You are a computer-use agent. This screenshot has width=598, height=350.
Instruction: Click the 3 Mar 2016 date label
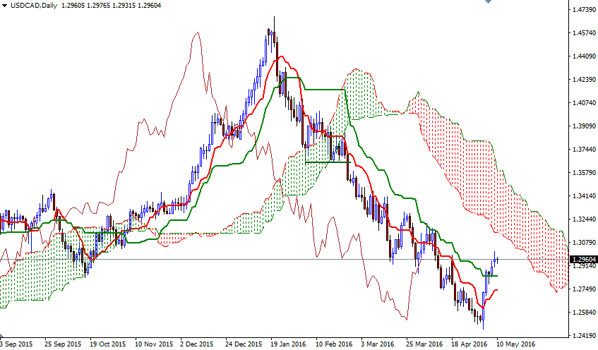[x=378, y=344]
